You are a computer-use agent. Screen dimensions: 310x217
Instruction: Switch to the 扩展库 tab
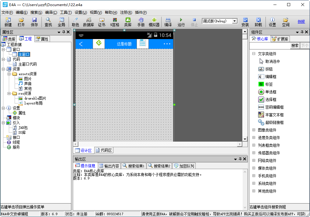click(x=280, y=39)
